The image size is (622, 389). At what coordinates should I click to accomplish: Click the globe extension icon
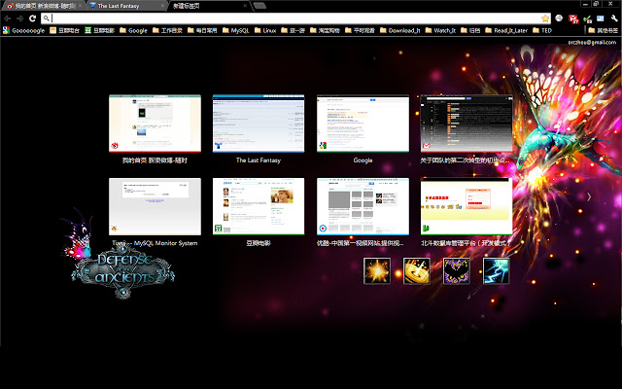point(559,18)
